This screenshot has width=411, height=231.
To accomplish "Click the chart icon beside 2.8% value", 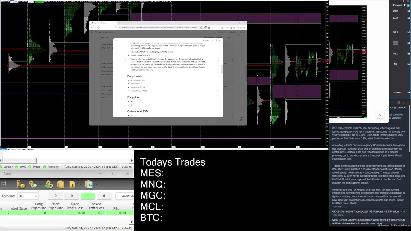I will [x=409, y=11].
